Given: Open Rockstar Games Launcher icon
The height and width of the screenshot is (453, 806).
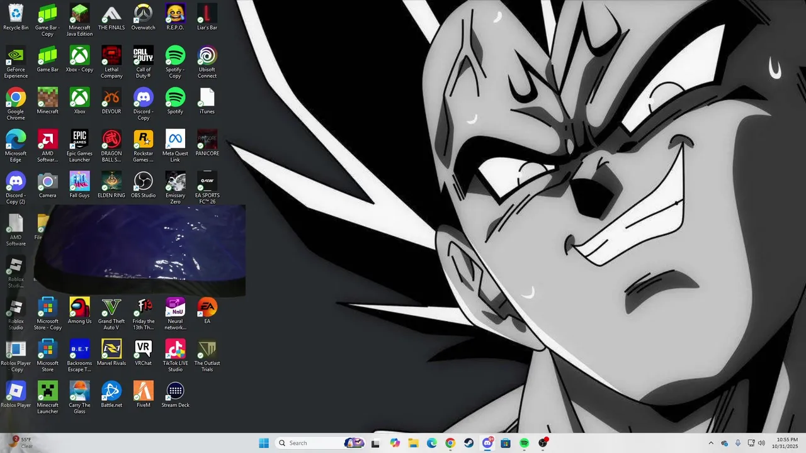Looking at the screenshot, I should (x=144, y=146).
